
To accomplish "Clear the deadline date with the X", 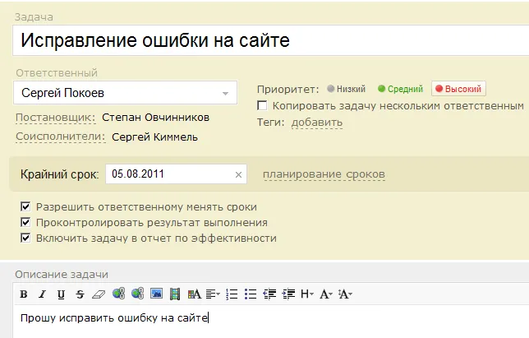I will click(238, 174).
